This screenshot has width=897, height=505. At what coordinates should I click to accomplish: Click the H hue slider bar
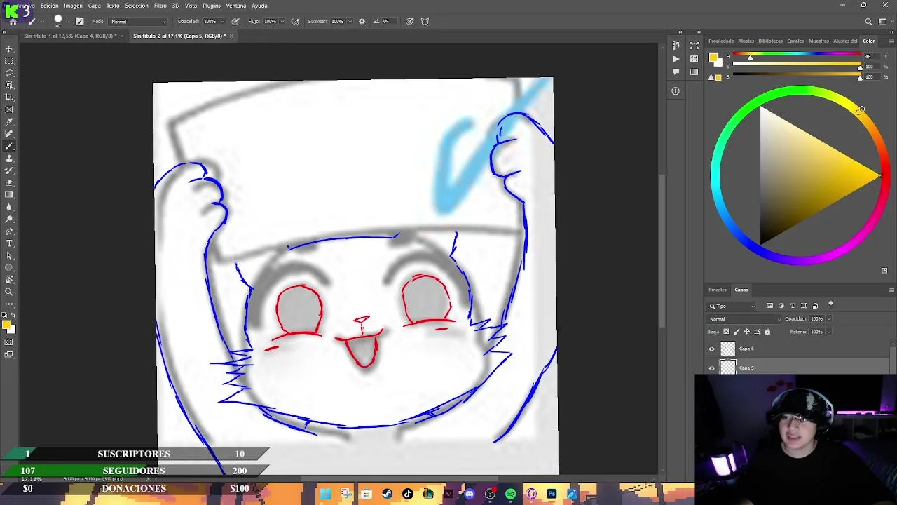[797, 55]
